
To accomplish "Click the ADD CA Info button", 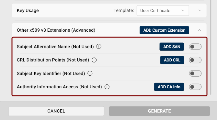I will pos(169,87).
